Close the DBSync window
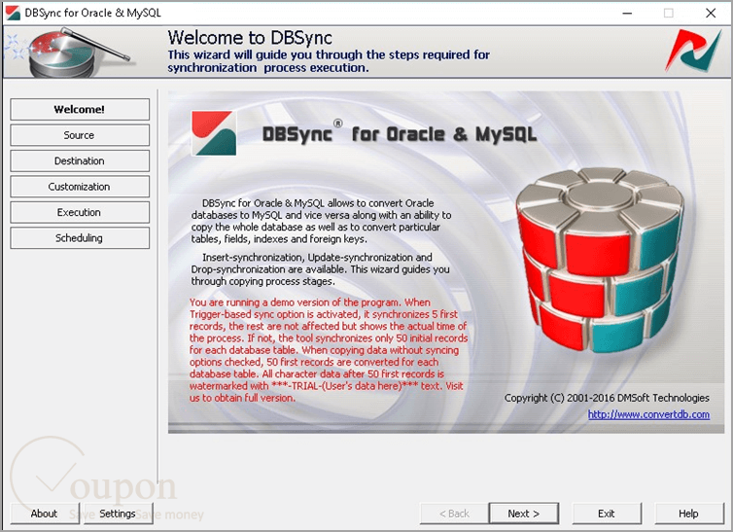This screenshot has height=532, width=733. coord(711,13)
